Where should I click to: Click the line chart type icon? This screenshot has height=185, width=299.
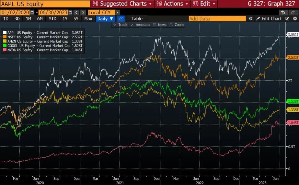coord(121,19)
